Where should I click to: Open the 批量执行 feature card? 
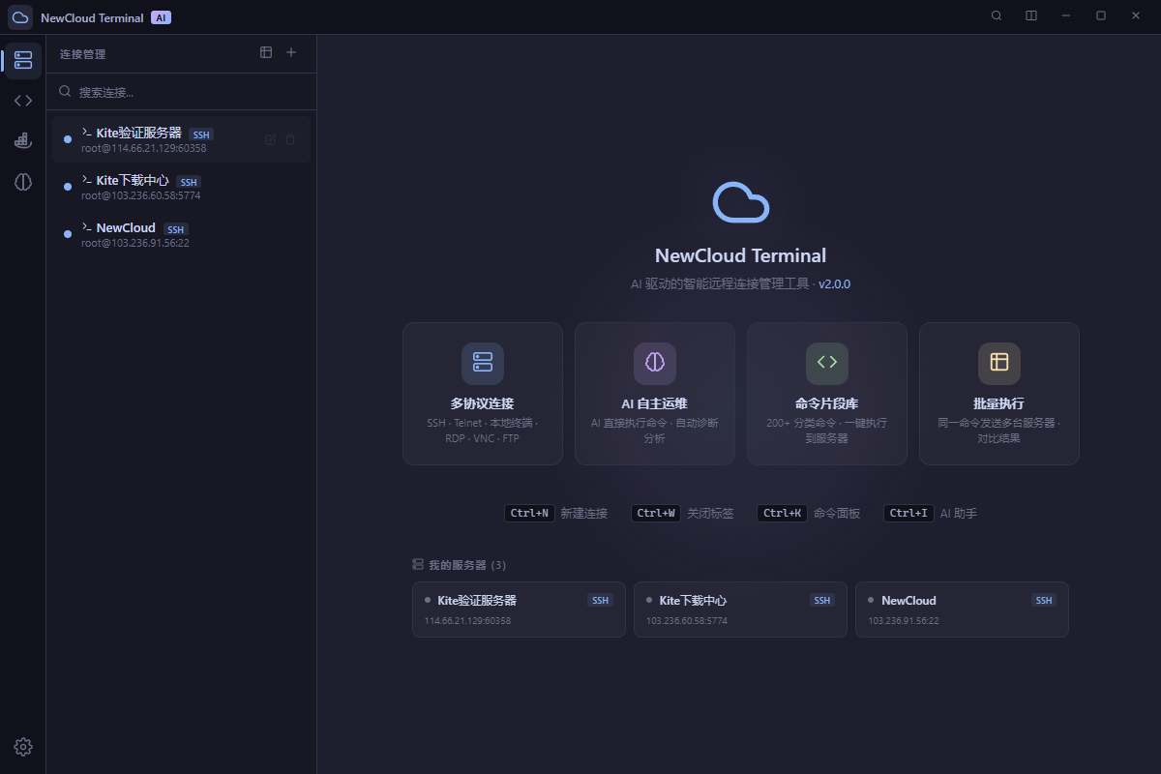tap(998, 393)
